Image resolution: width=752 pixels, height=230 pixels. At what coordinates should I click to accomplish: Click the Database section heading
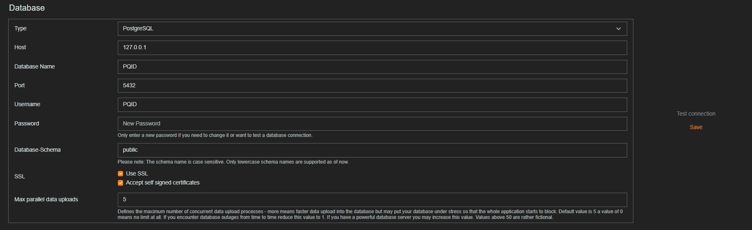tap(27, 8)
